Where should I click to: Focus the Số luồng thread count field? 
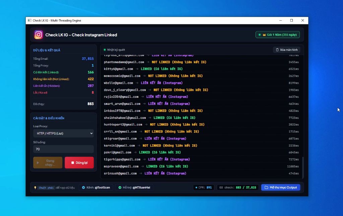(x=63, y=149)
